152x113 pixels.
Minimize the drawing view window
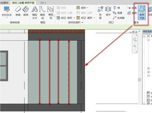(x=130, y=32)
